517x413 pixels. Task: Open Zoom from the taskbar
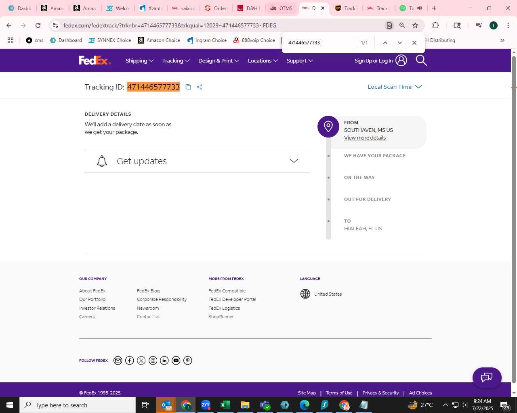[x=206, y=405]
